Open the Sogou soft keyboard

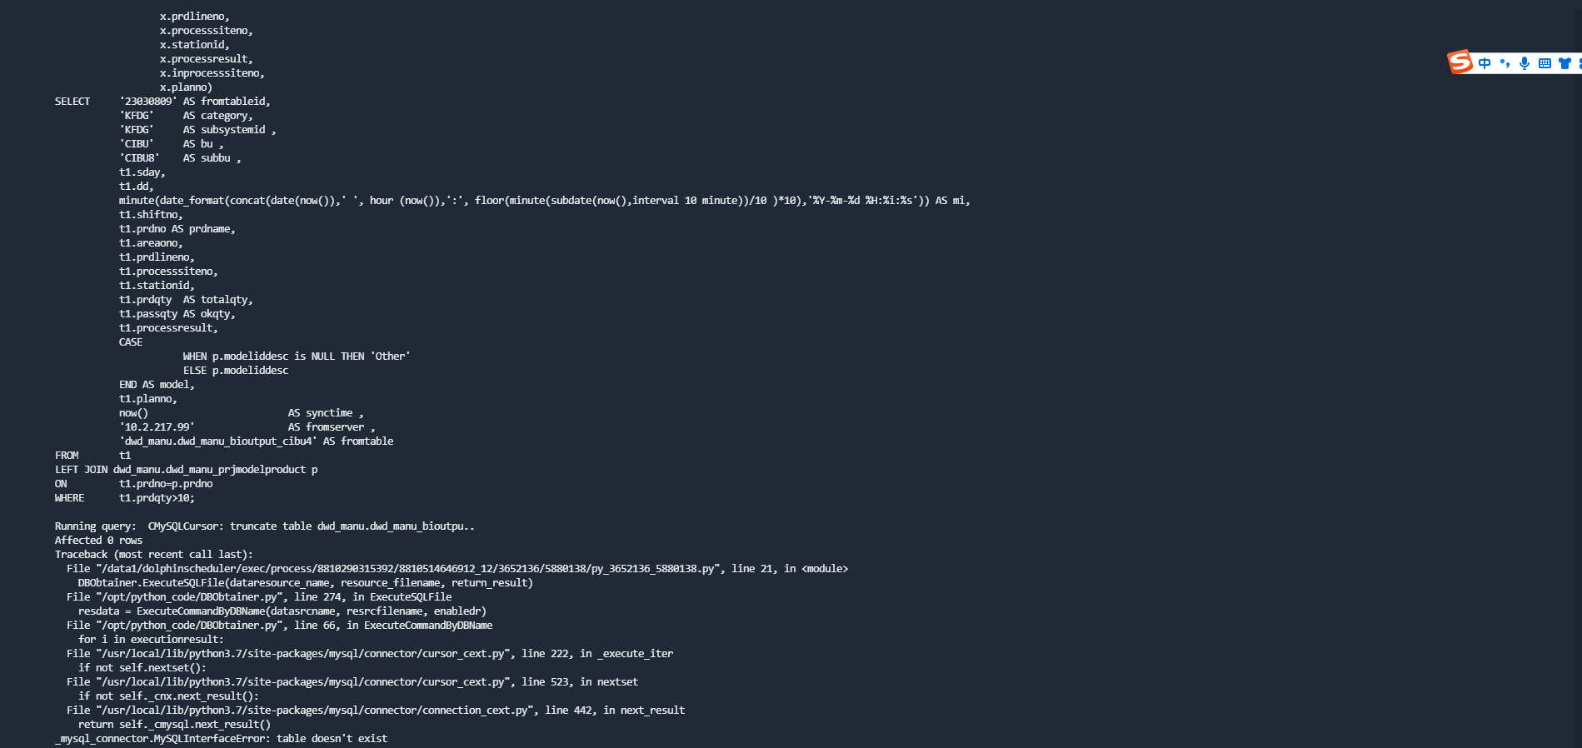pos(1545,63)
